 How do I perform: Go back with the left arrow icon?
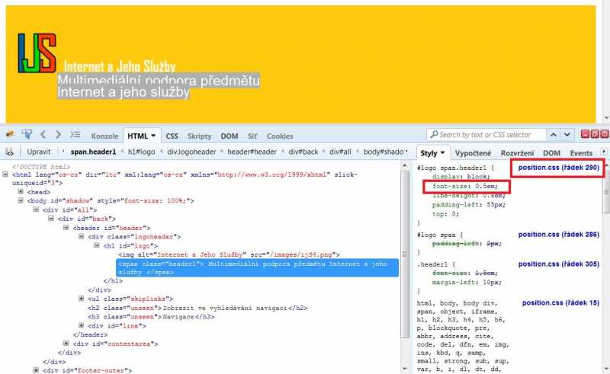[x=43, y=135]
